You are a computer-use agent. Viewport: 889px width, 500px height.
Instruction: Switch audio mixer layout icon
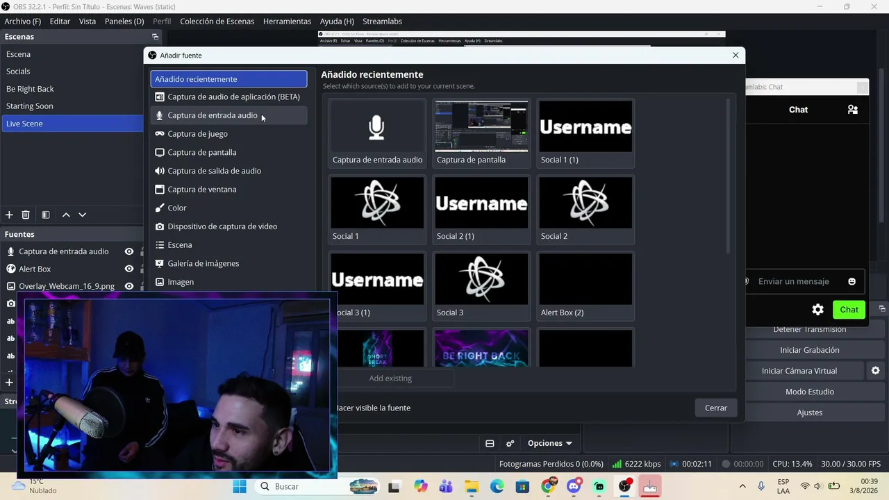pyautogui.click(x=490, y=444)
